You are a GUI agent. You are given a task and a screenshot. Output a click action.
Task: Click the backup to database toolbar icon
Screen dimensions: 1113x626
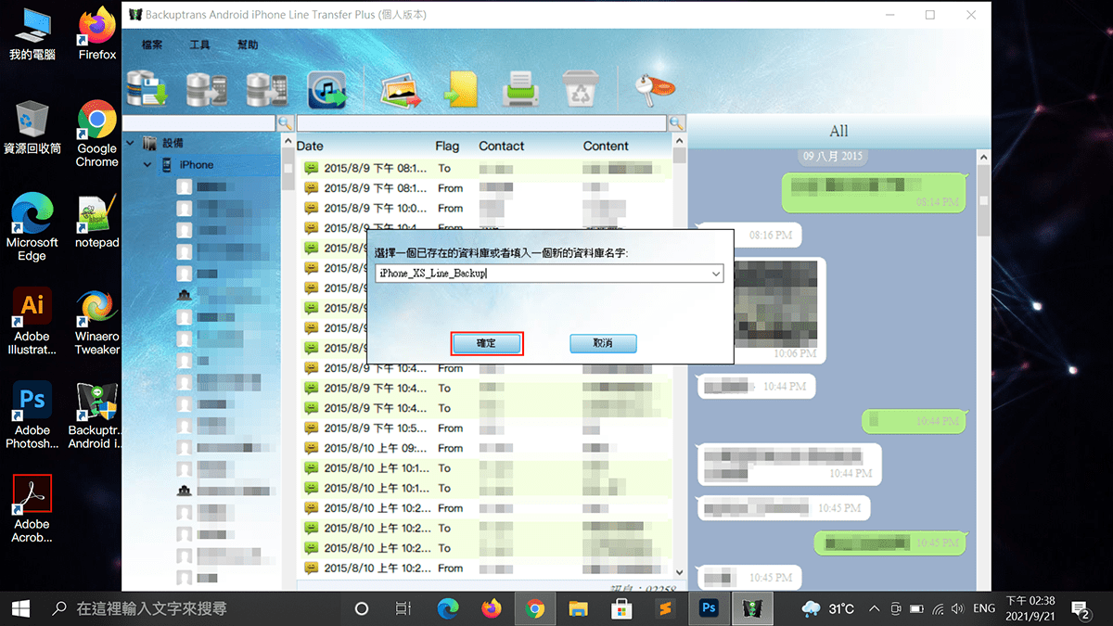(147, 89)
